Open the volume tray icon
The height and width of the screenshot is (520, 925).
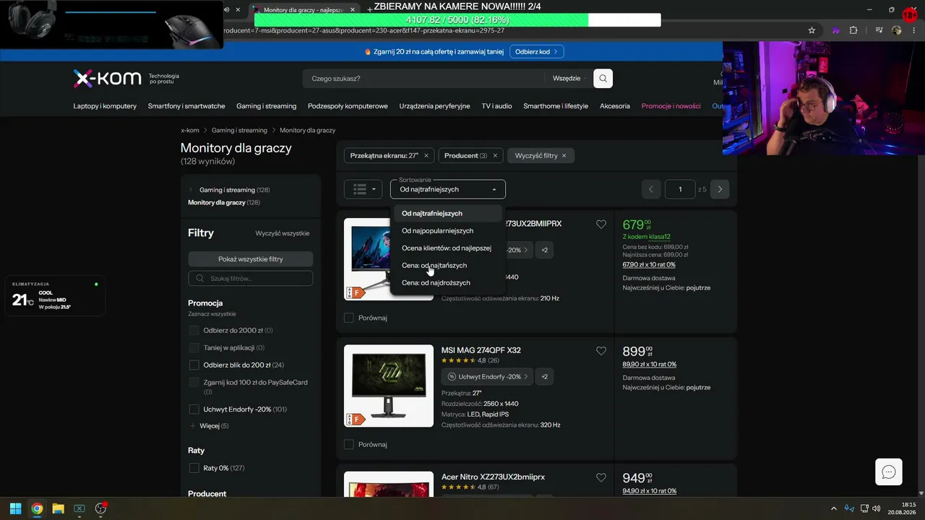(x=877, y=508)
